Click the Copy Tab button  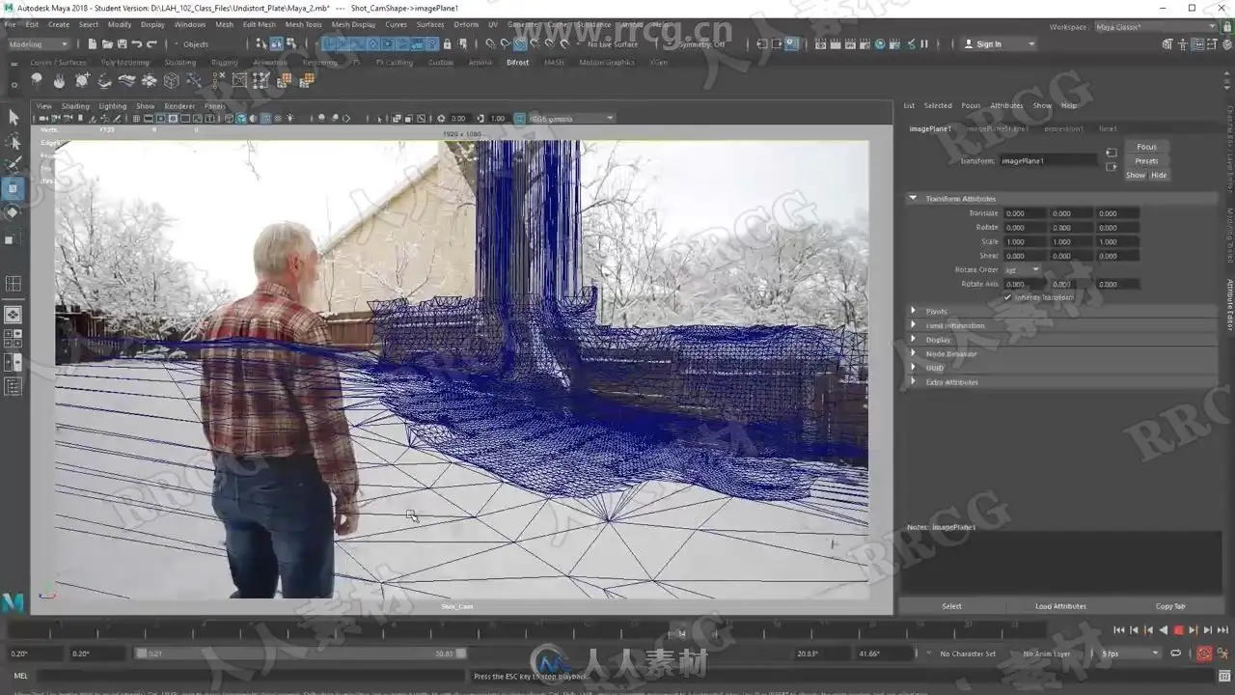pyautogui.click(x=1170, y=606)
